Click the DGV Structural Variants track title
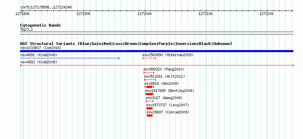The width and height of the screenshot is (303, 139). 126,44
